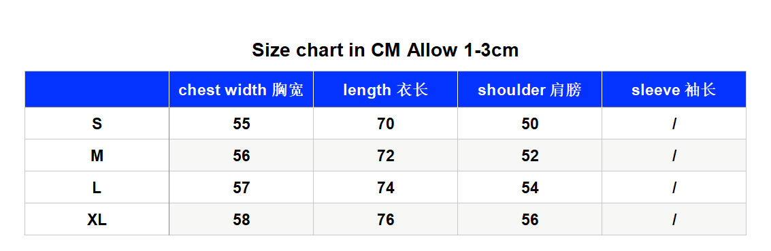Select chest width value 55
Image resolution: width=771 pixels, height=251 pixels.
coord(242,124)
